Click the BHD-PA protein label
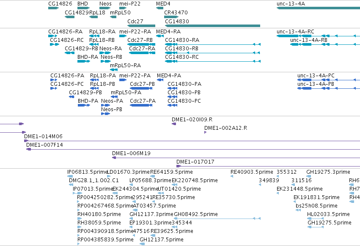This screenshot has width=360, height=246. click(88, 101)
